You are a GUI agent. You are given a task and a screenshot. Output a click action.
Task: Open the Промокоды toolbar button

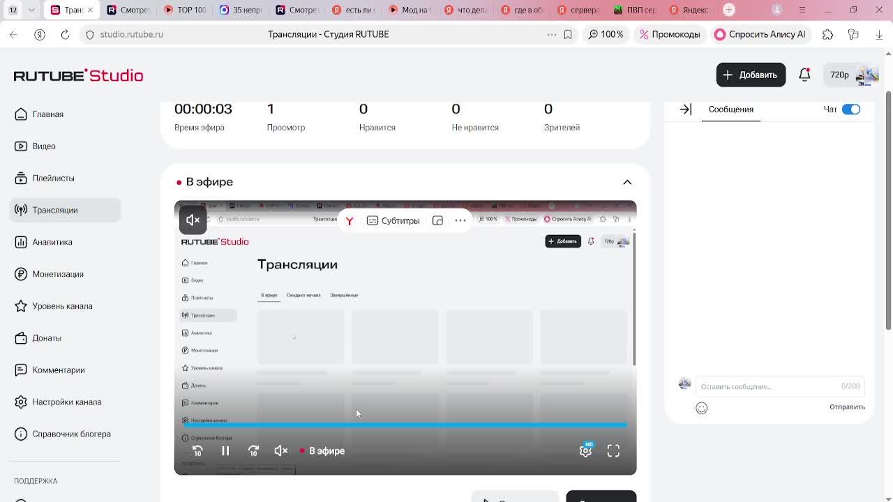pos(670,34)
